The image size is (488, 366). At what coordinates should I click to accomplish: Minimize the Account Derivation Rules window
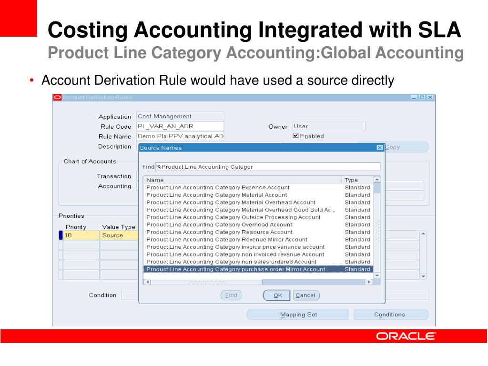pyautogui.click(x=414, y=97)
